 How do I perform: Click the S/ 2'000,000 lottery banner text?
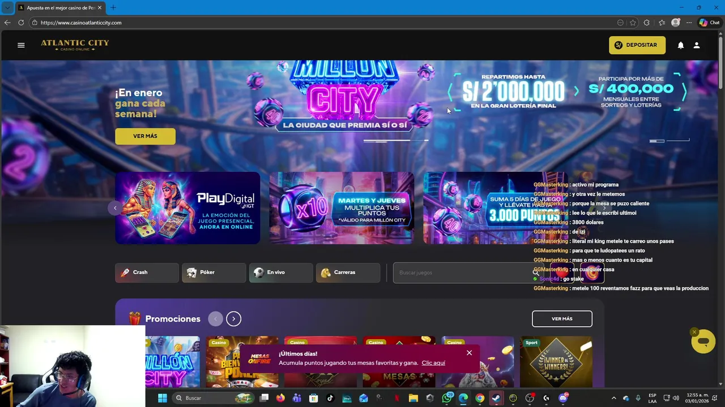click(x=513, y=91)
